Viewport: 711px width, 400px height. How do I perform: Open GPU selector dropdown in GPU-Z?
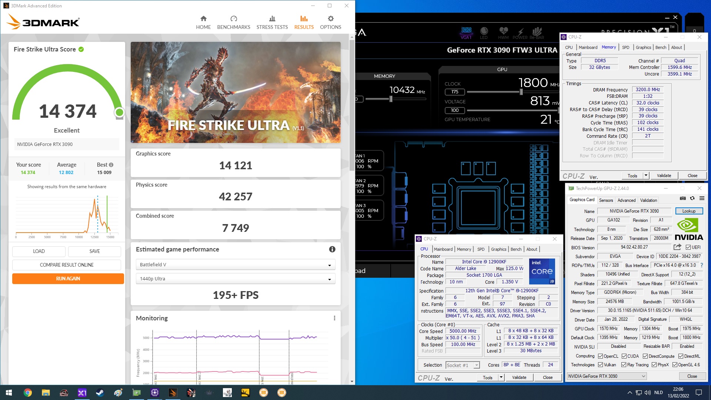tap(607, 376)
